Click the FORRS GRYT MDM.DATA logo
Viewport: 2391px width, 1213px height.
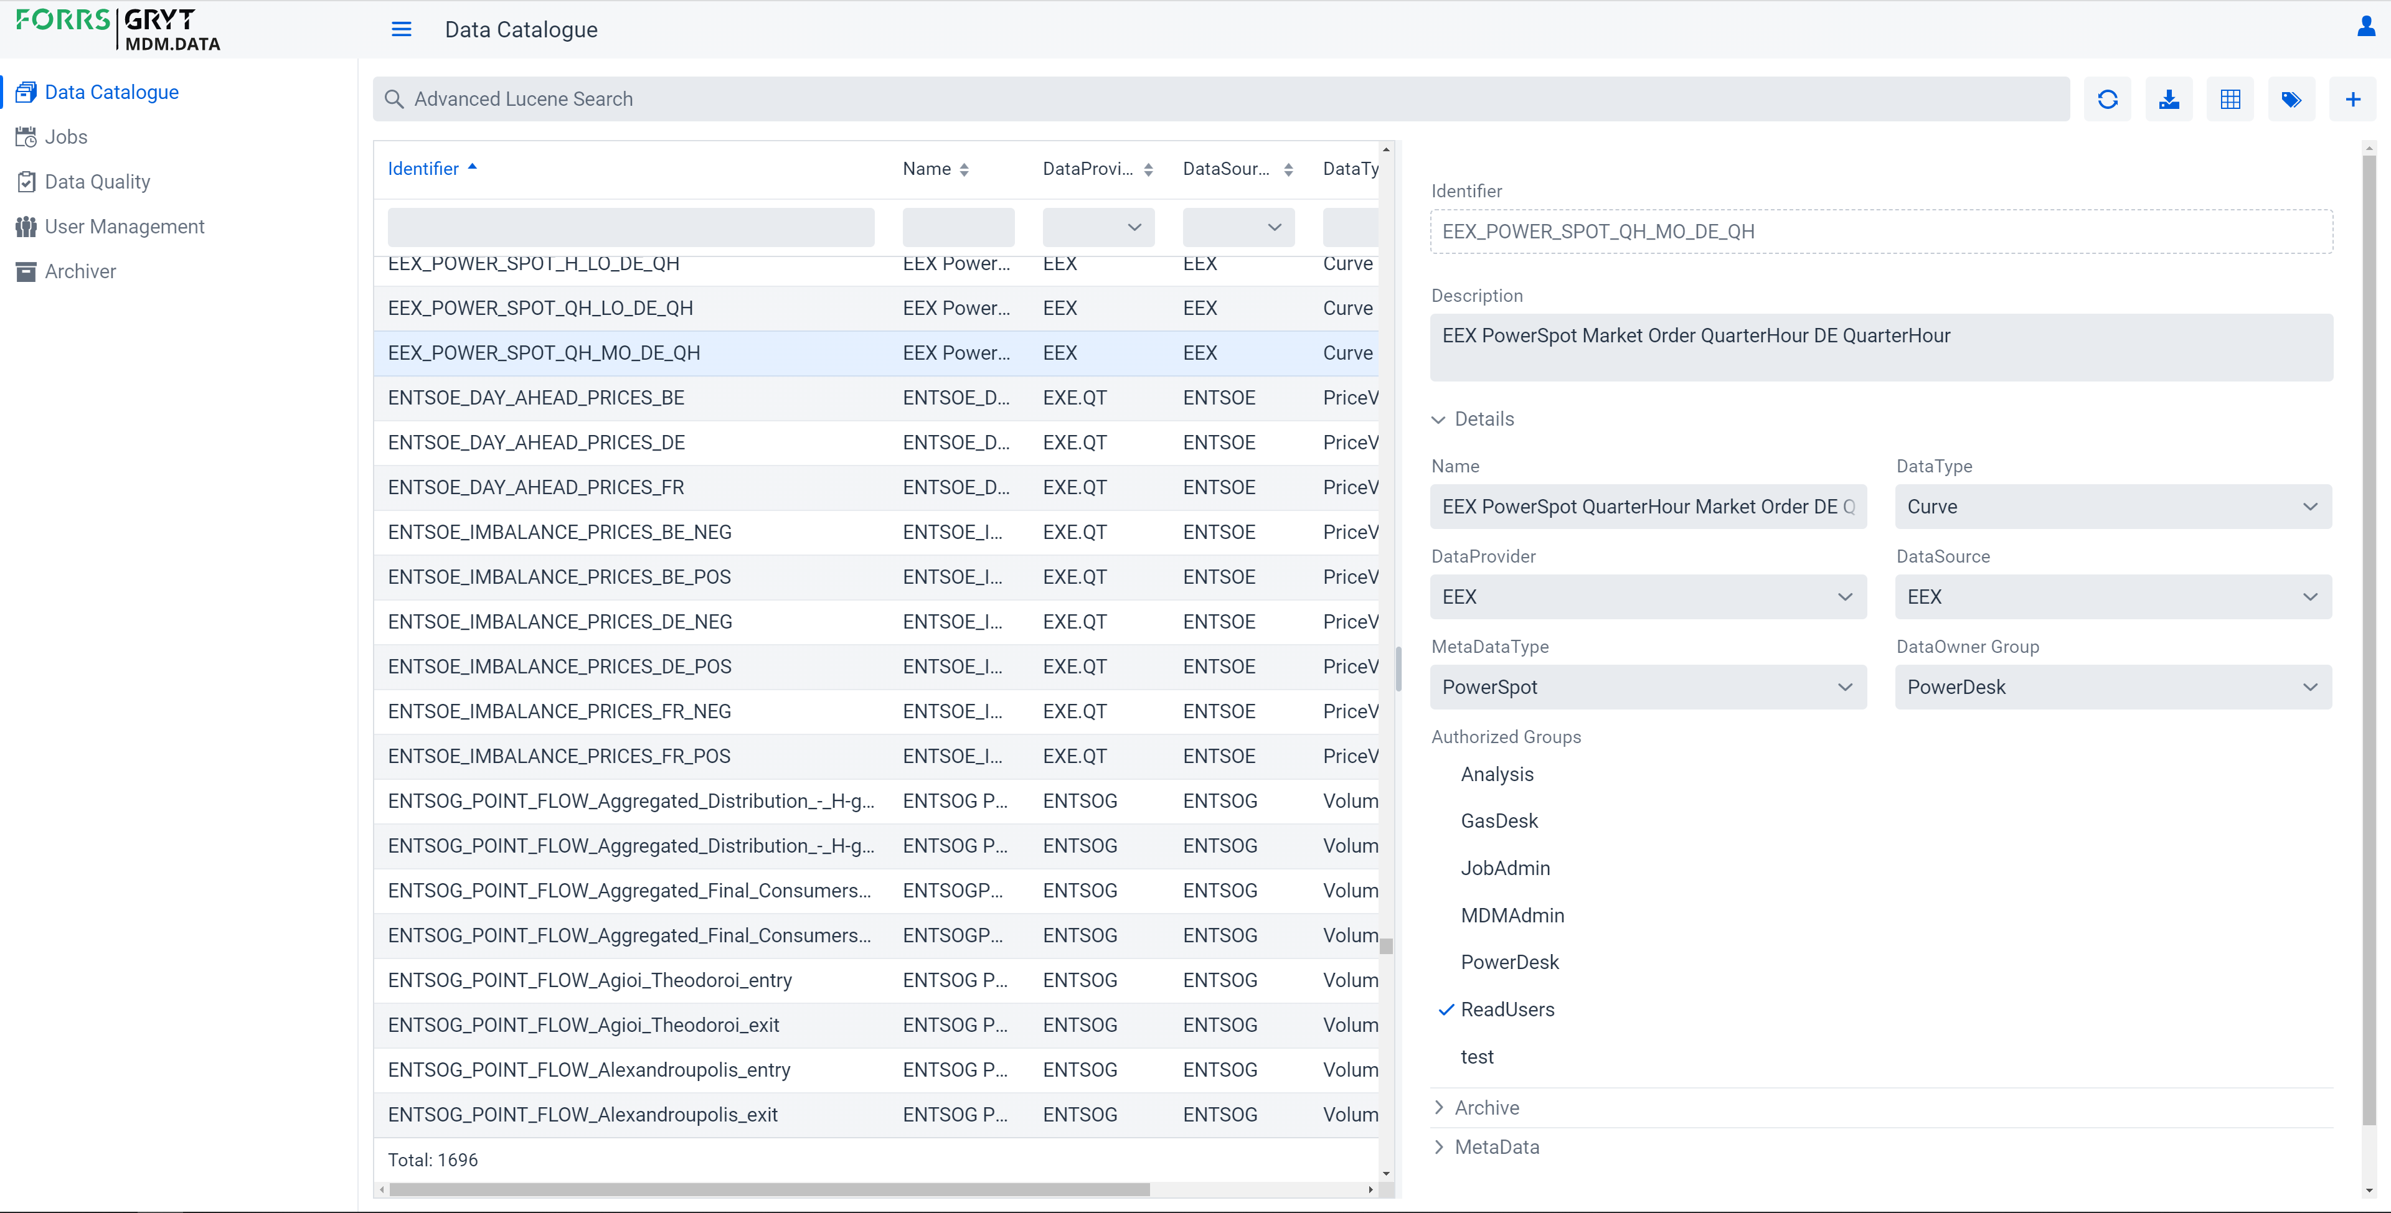pyautogui.click(x=118, y=30)
